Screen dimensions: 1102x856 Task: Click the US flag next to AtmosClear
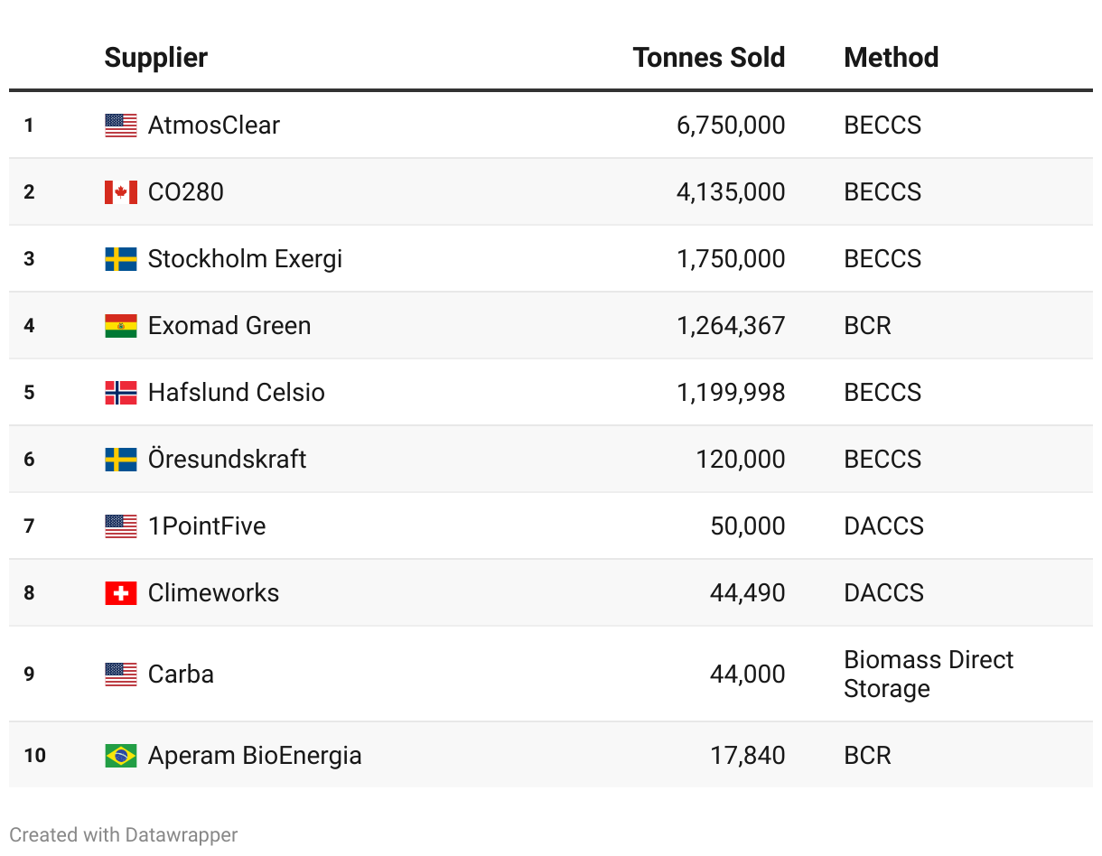pos(121,126)
